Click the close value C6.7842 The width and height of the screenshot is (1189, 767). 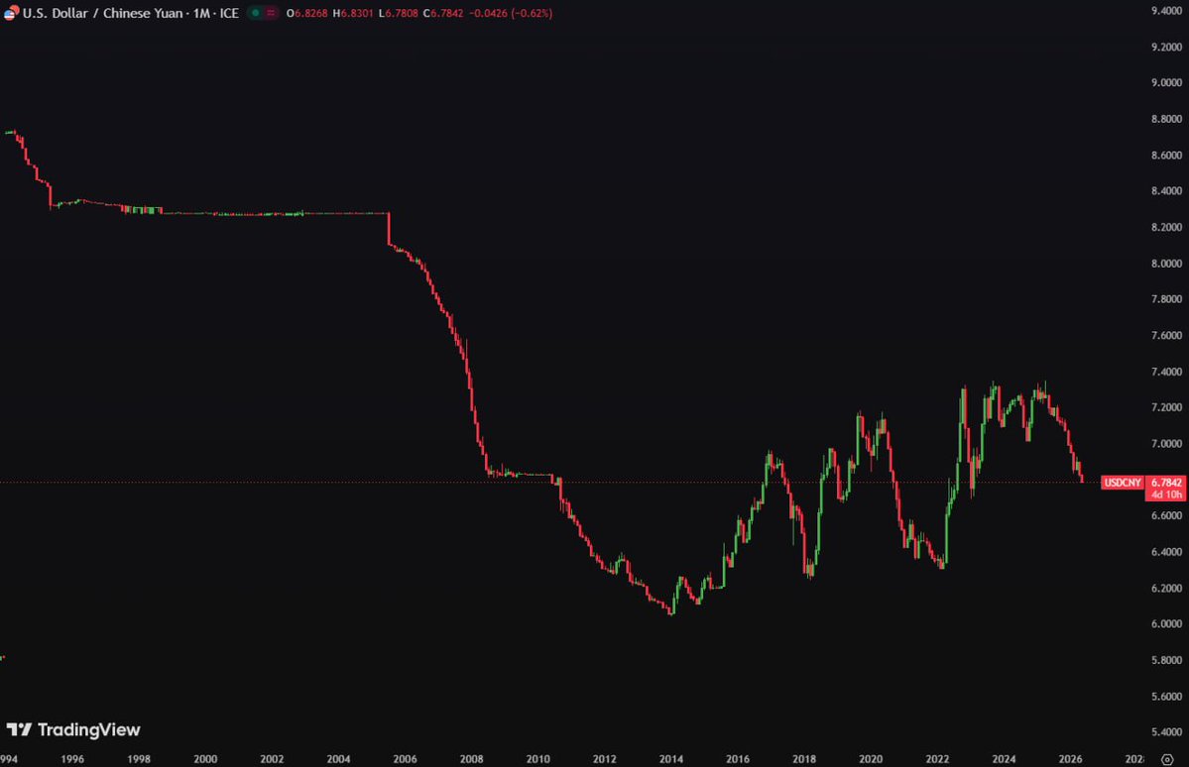pos(443,13)
